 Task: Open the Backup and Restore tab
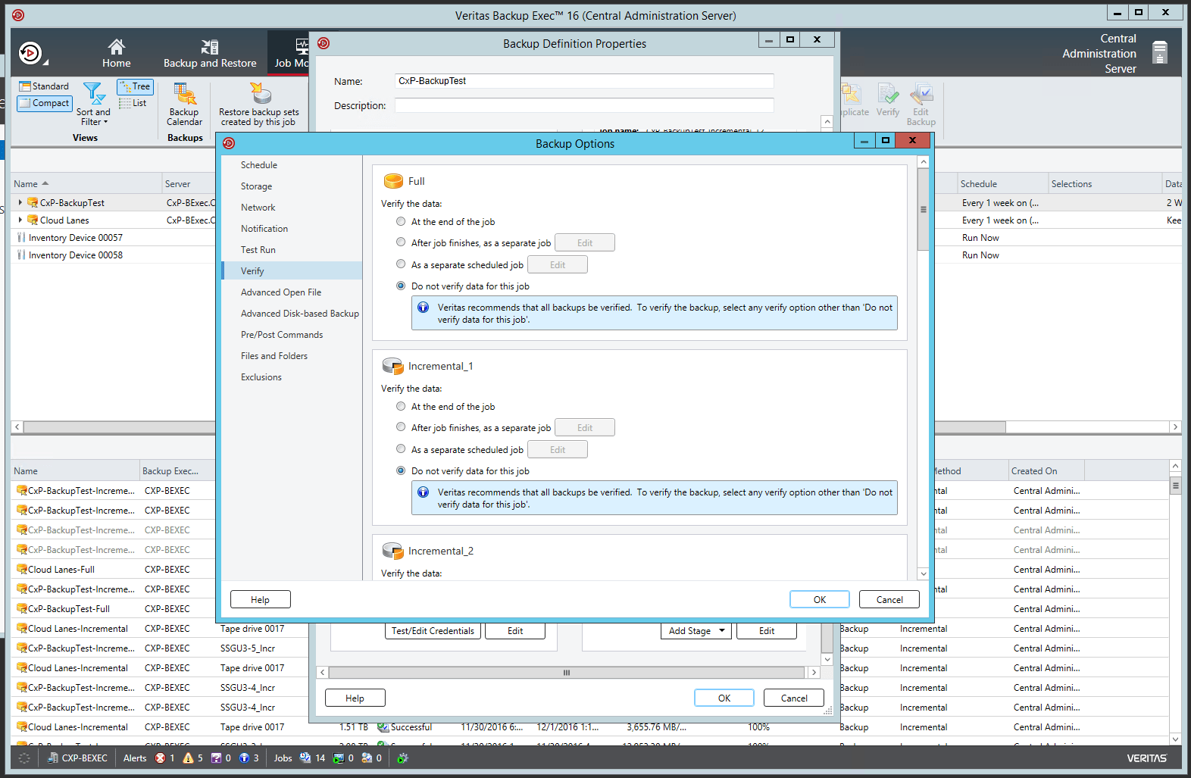[210, 53]
